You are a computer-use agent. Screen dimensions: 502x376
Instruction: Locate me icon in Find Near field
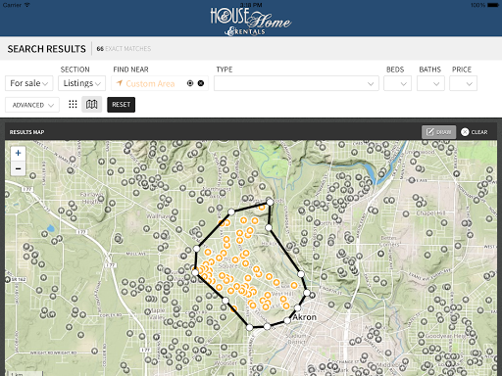pyautogui.click(x=190, y=83)
